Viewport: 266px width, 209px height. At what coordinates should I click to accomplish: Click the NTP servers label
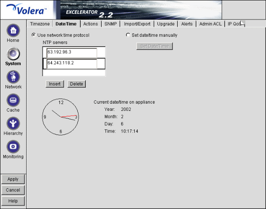(x=55, y=42)
